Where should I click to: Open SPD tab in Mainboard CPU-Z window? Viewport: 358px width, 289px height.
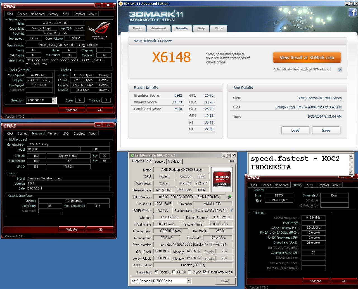[x=66, y=134]
